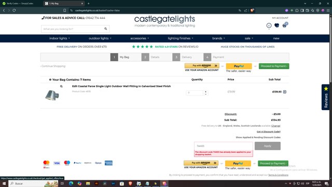
Task: Close the '1. My Bag' browser tab
Action: coord(82,4)
